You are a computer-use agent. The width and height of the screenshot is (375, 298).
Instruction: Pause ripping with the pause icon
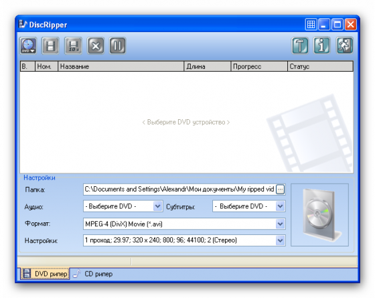point(117,46)
